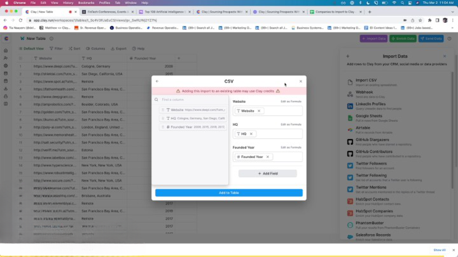458x257 pixels.
Task: Edit Founded Year mapping as formula
Action: point(291,147)
